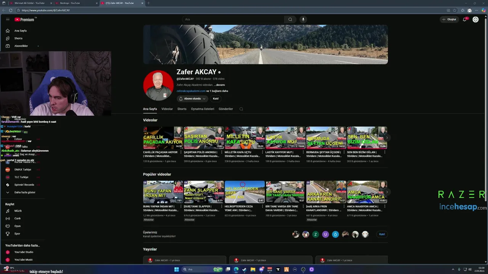Image resolution: width=488 pixels, height=274 pixels.
Task: Show next videos in Popüler videolar row
Action: (x=387, y=192)
